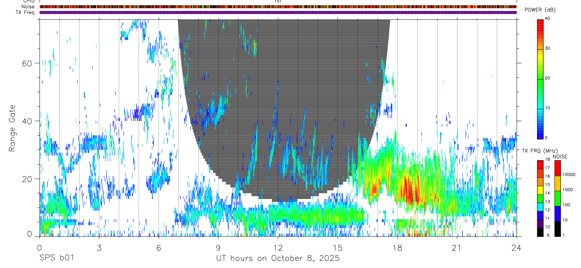Click the 'POWER (dB)' colorbar title
581x268 pixels.
click(x=539, y=10)
